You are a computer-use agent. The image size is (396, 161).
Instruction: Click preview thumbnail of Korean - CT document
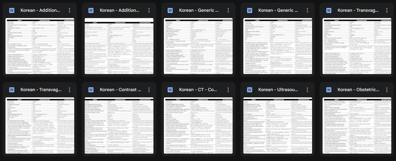pyautogui.click(x=198, y=125)
